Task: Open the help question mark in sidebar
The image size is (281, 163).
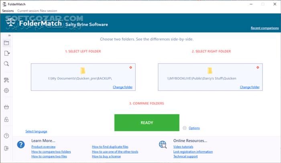Action: [6, 136]
